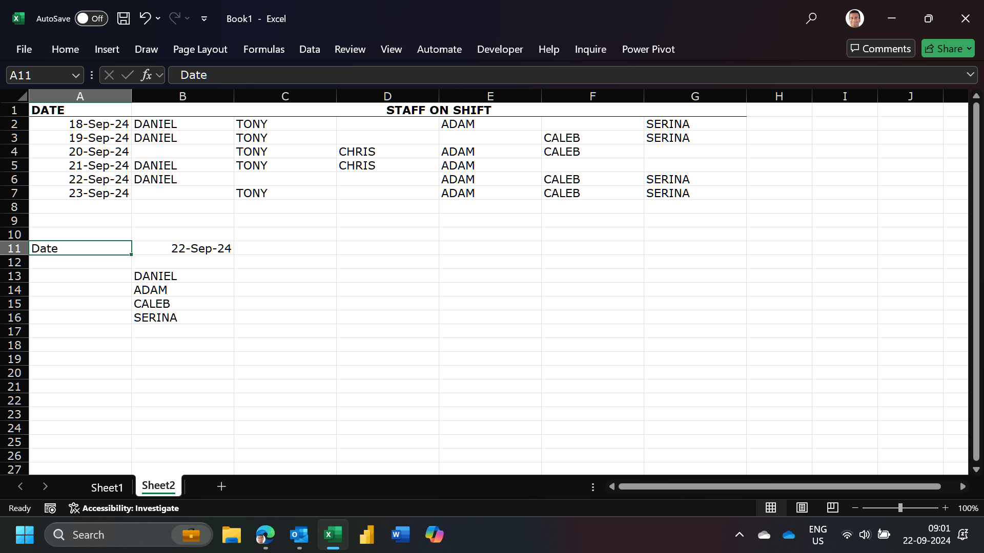The image size is (984, 553).
Task: Open File Explorer from taskbar
Action: click(x=232, y=535)
